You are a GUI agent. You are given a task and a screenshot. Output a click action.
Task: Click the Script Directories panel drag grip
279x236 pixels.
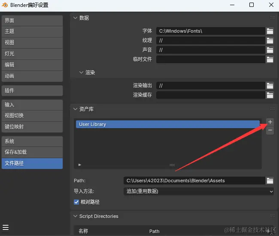click(273, 216)
